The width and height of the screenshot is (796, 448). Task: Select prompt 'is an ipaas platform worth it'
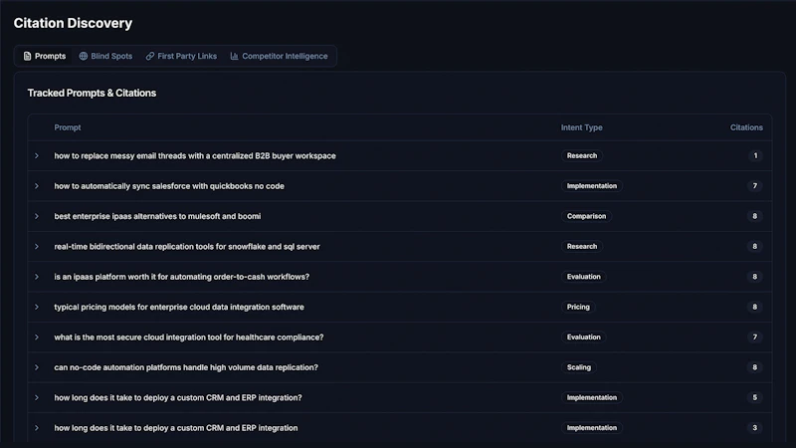(182, 277)
